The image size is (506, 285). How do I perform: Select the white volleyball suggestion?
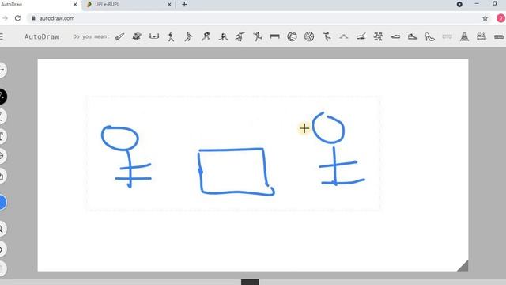(x=292, y=36)
